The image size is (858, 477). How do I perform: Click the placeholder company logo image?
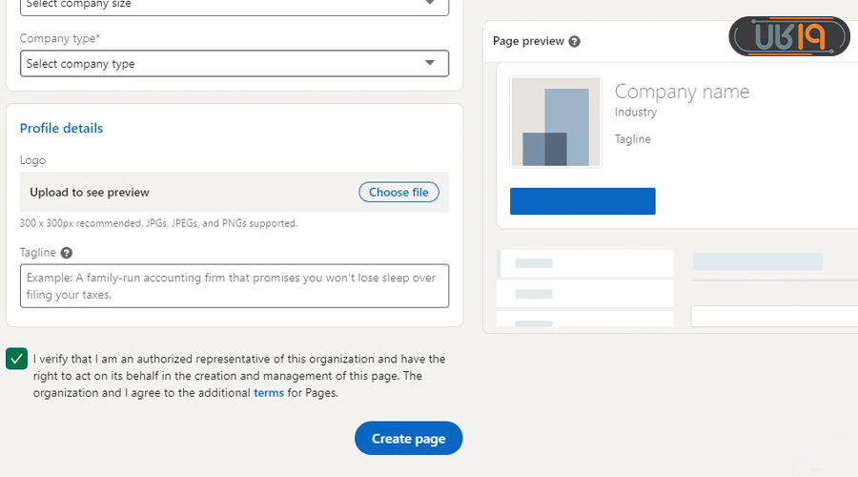(x=556, y=122)
